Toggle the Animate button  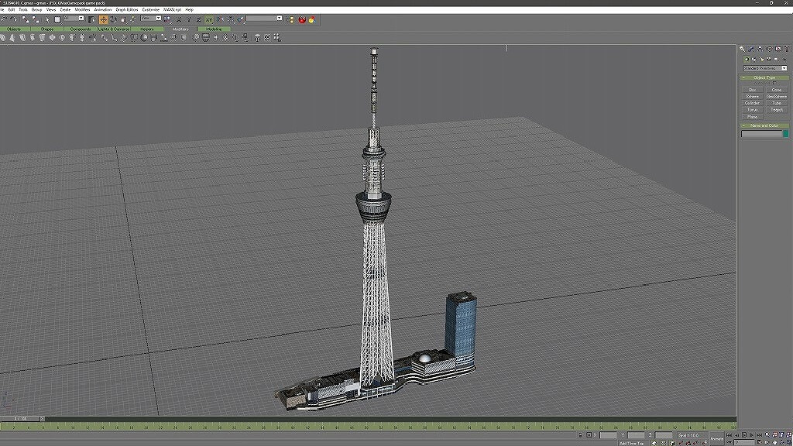[x=717, y=439]
